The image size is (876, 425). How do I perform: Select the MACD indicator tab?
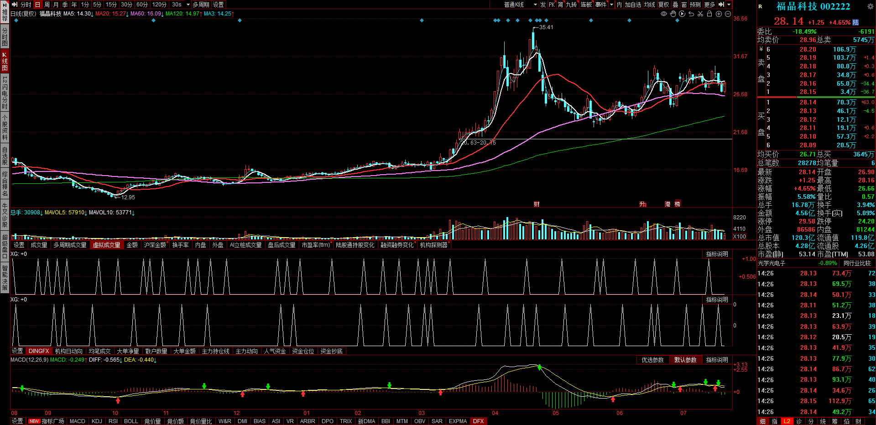77,421
